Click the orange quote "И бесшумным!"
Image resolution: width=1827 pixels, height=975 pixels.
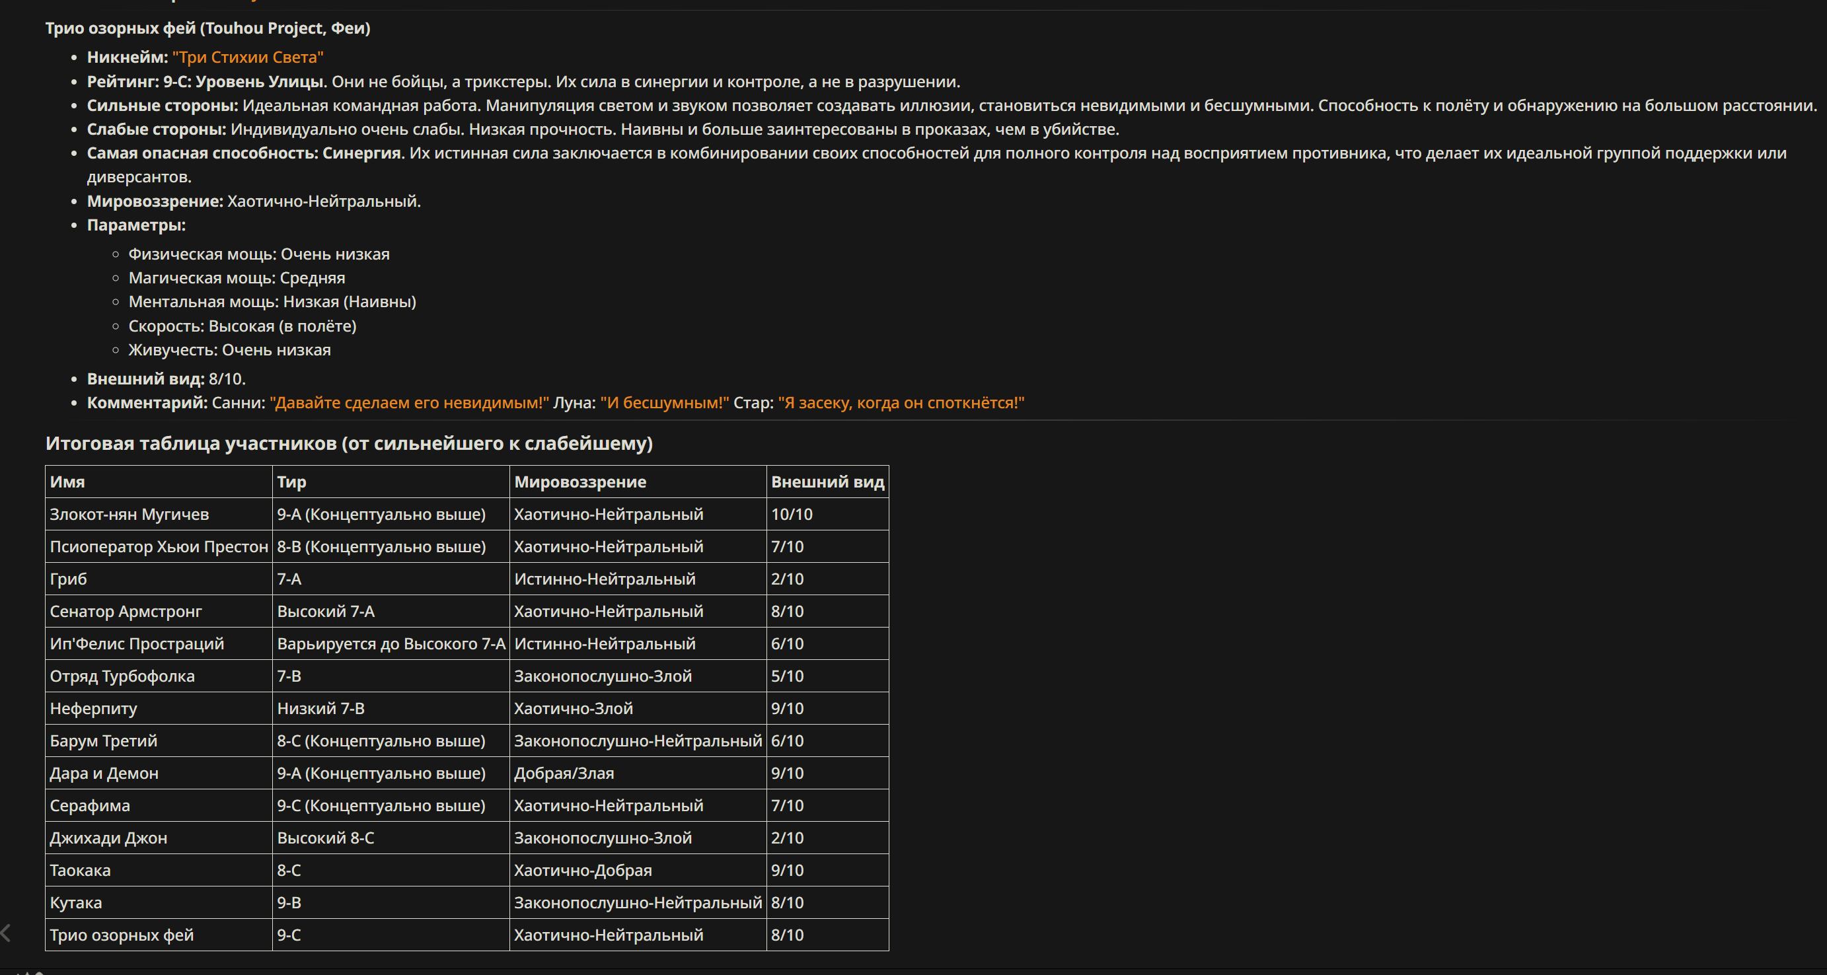coord(665,403)
